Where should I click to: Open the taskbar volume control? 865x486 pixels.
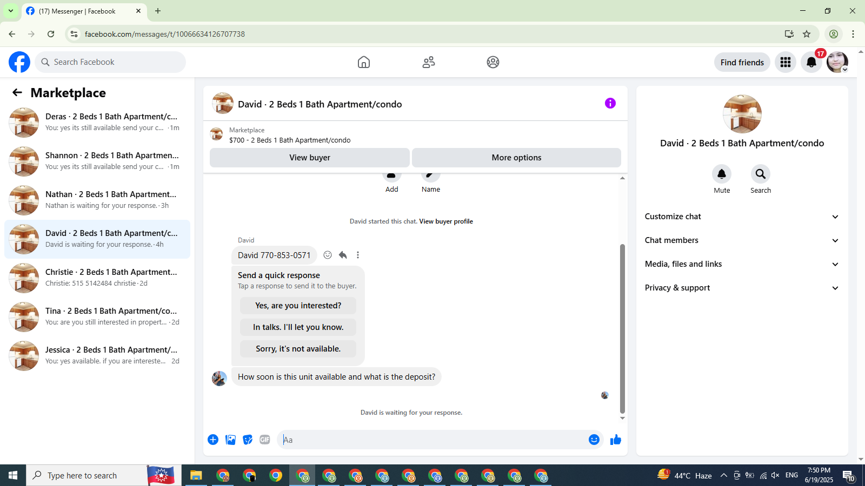tap(775, 475)
